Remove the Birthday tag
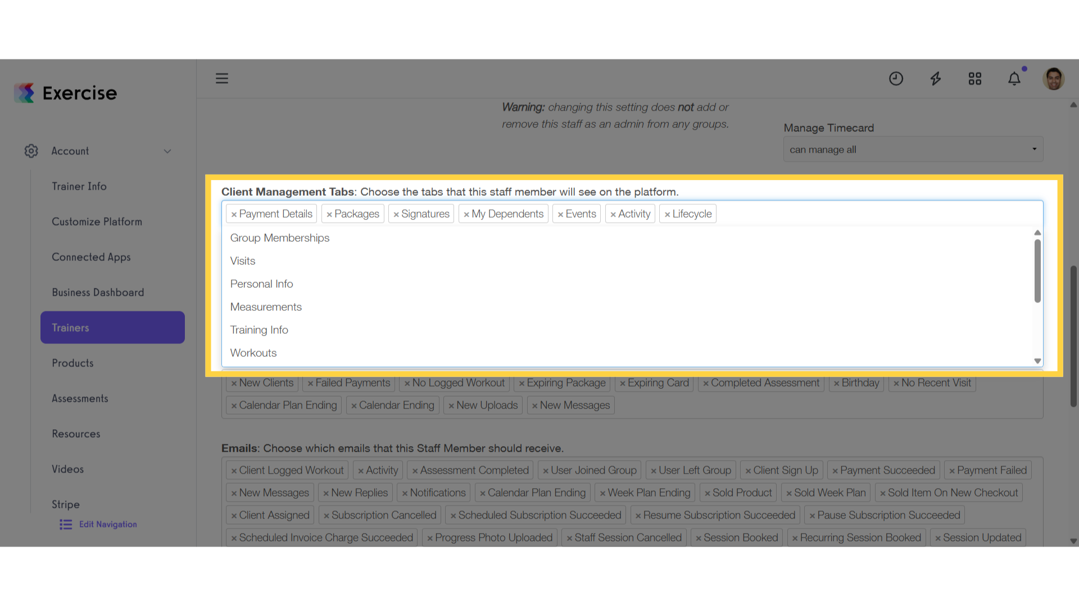 pos(836,383)
